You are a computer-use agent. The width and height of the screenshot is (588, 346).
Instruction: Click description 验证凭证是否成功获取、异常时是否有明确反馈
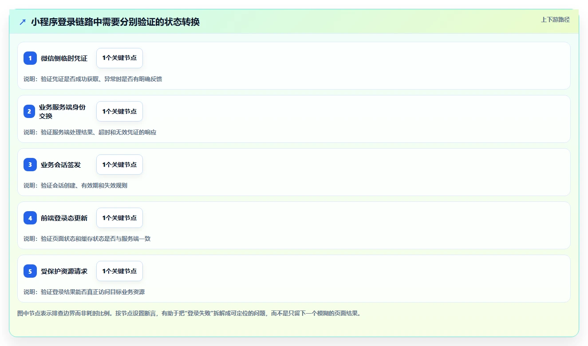[102, 79]
